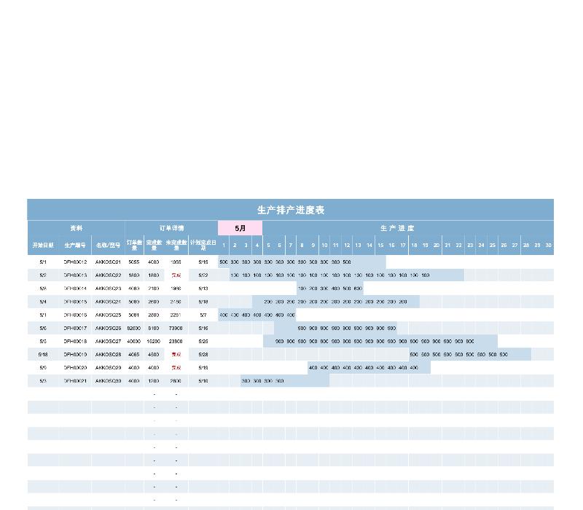583x510 pixels.
Task: Select the AKKOSC24 model cell
Action: click(x=108, y=302)
